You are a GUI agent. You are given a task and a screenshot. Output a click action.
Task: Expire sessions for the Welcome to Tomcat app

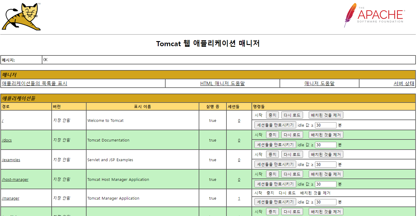point(275,125)
